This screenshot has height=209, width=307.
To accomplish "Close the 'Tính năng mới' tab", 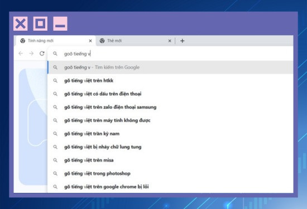I will (90, 41).
